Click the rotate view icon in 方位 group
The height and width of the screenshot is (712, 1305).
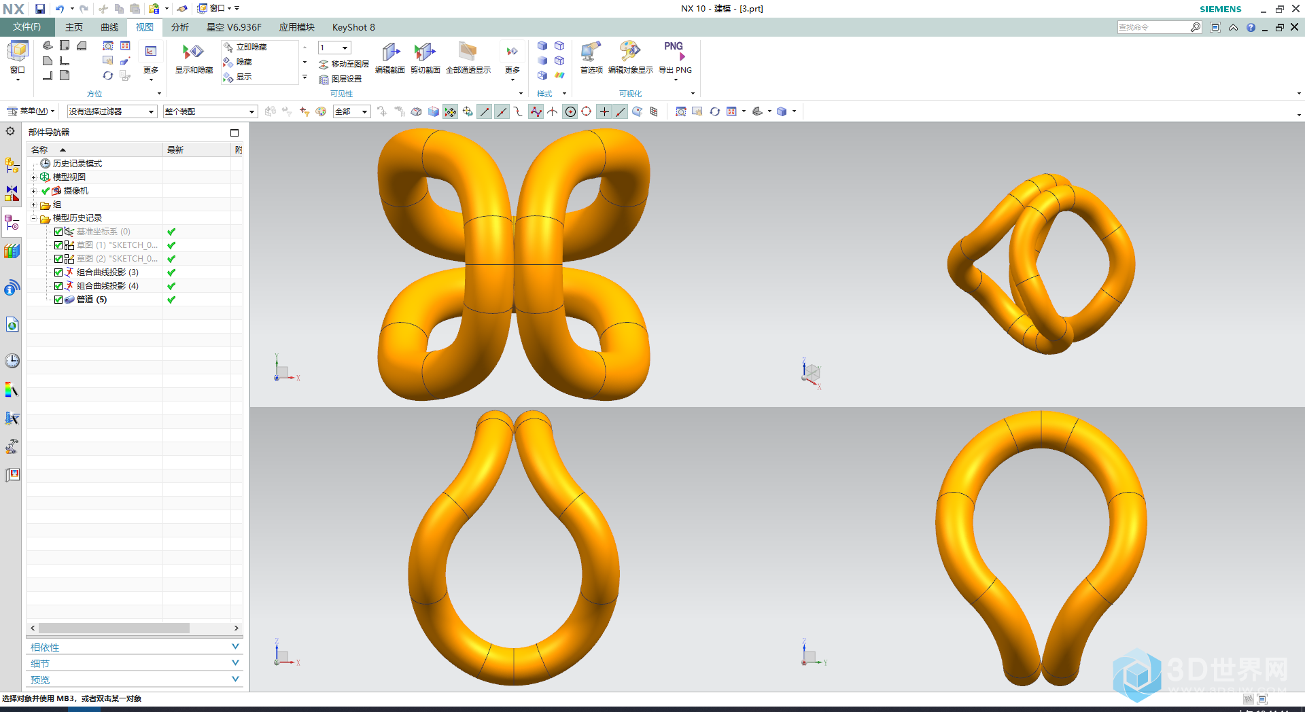tap(108, 75)
